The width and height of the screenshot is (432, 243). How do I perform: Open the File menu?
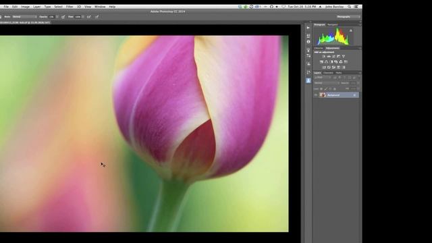(x=6, y=7)
